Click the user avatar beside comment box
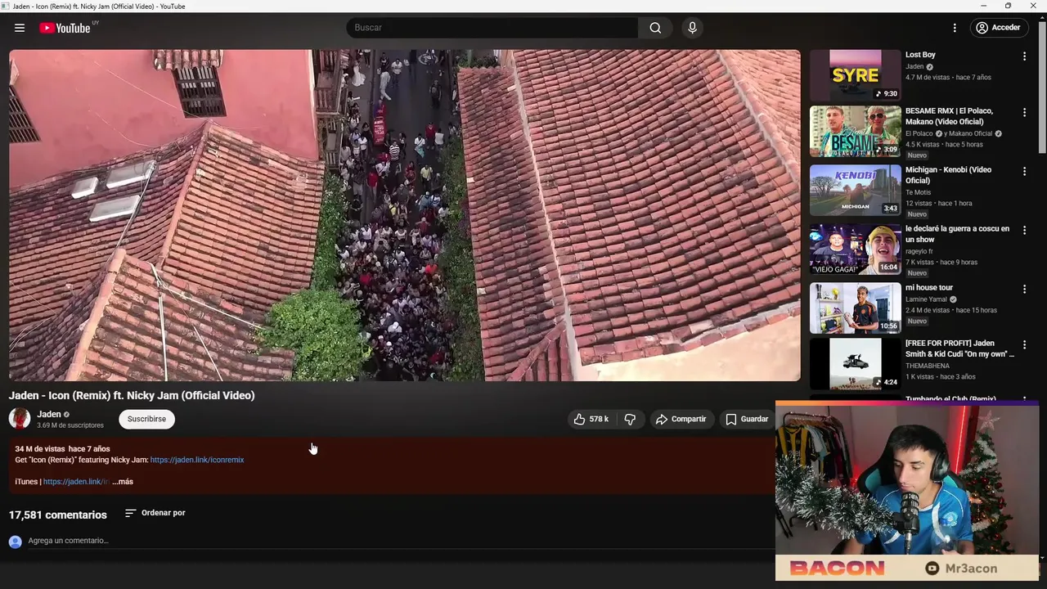1047x589 pixels. coord(15,542)
